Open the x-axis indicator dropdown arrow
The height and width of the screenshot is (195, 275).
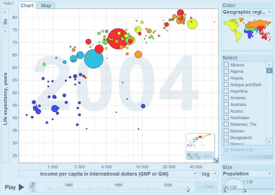[x=195, y=174]
